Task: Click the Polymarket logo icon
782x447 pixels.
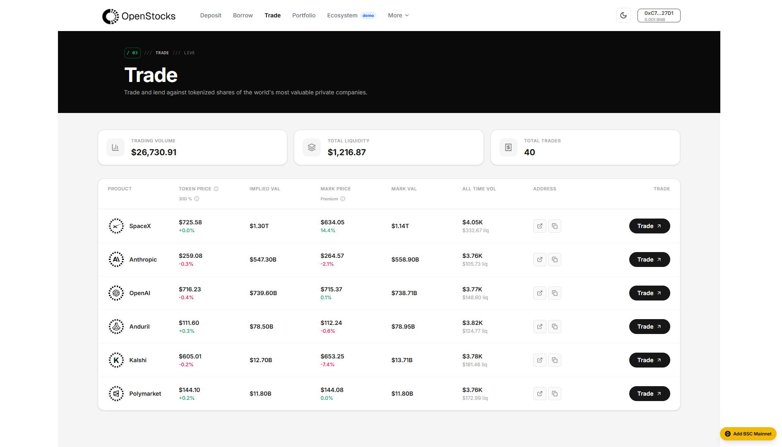Action: (x=116, y=394)
